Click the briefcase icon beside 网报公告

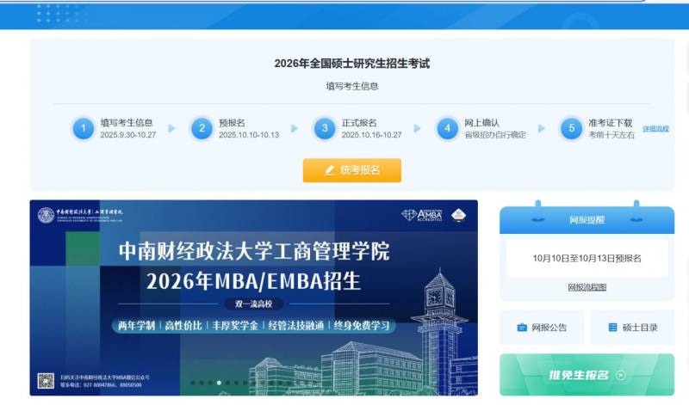coord(522,328)
